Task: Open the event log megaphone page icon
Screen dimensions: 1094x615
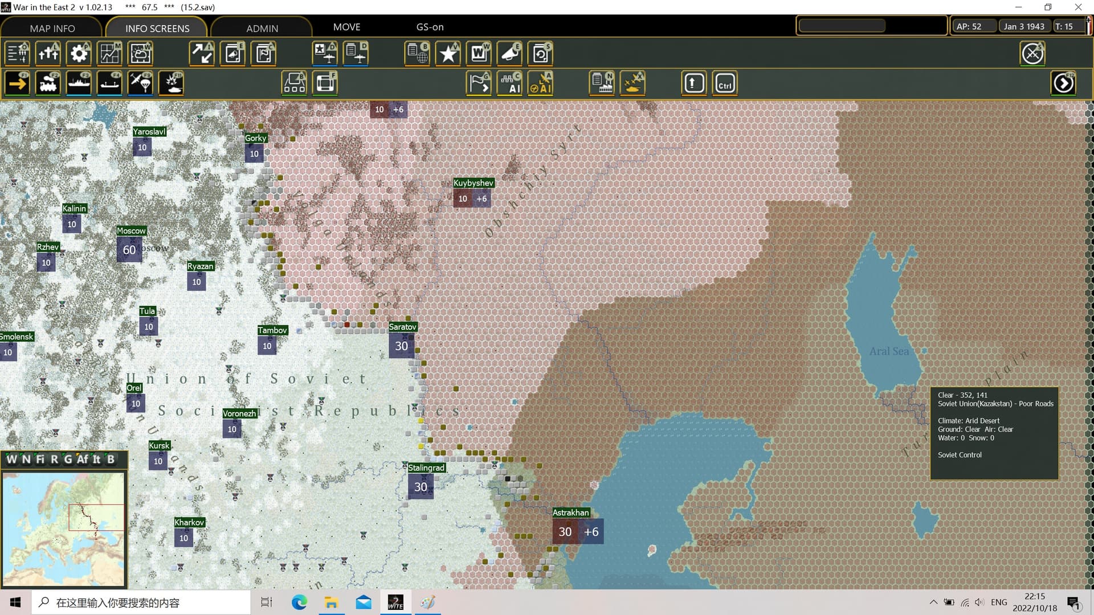Action: pos(232,54)
